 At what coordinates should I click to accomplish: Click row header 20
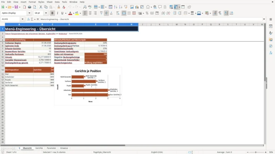[3, 88]
